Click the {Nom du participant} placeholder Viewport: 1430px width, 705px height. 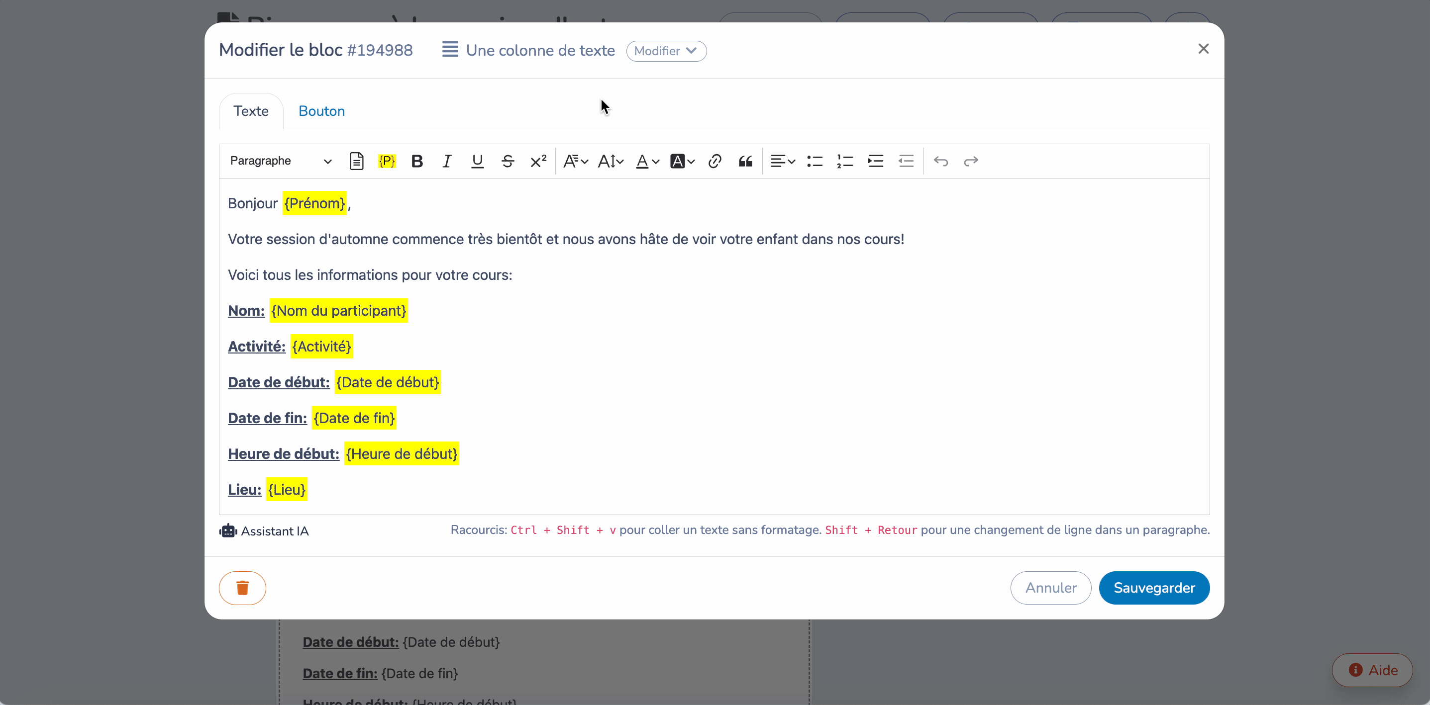(x=339, y=311)
